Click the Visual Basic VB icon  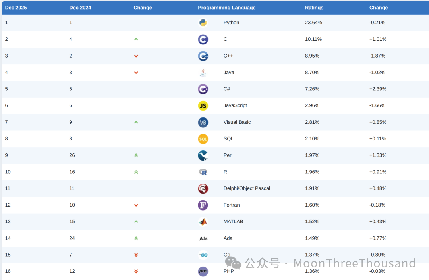(203, 122)
